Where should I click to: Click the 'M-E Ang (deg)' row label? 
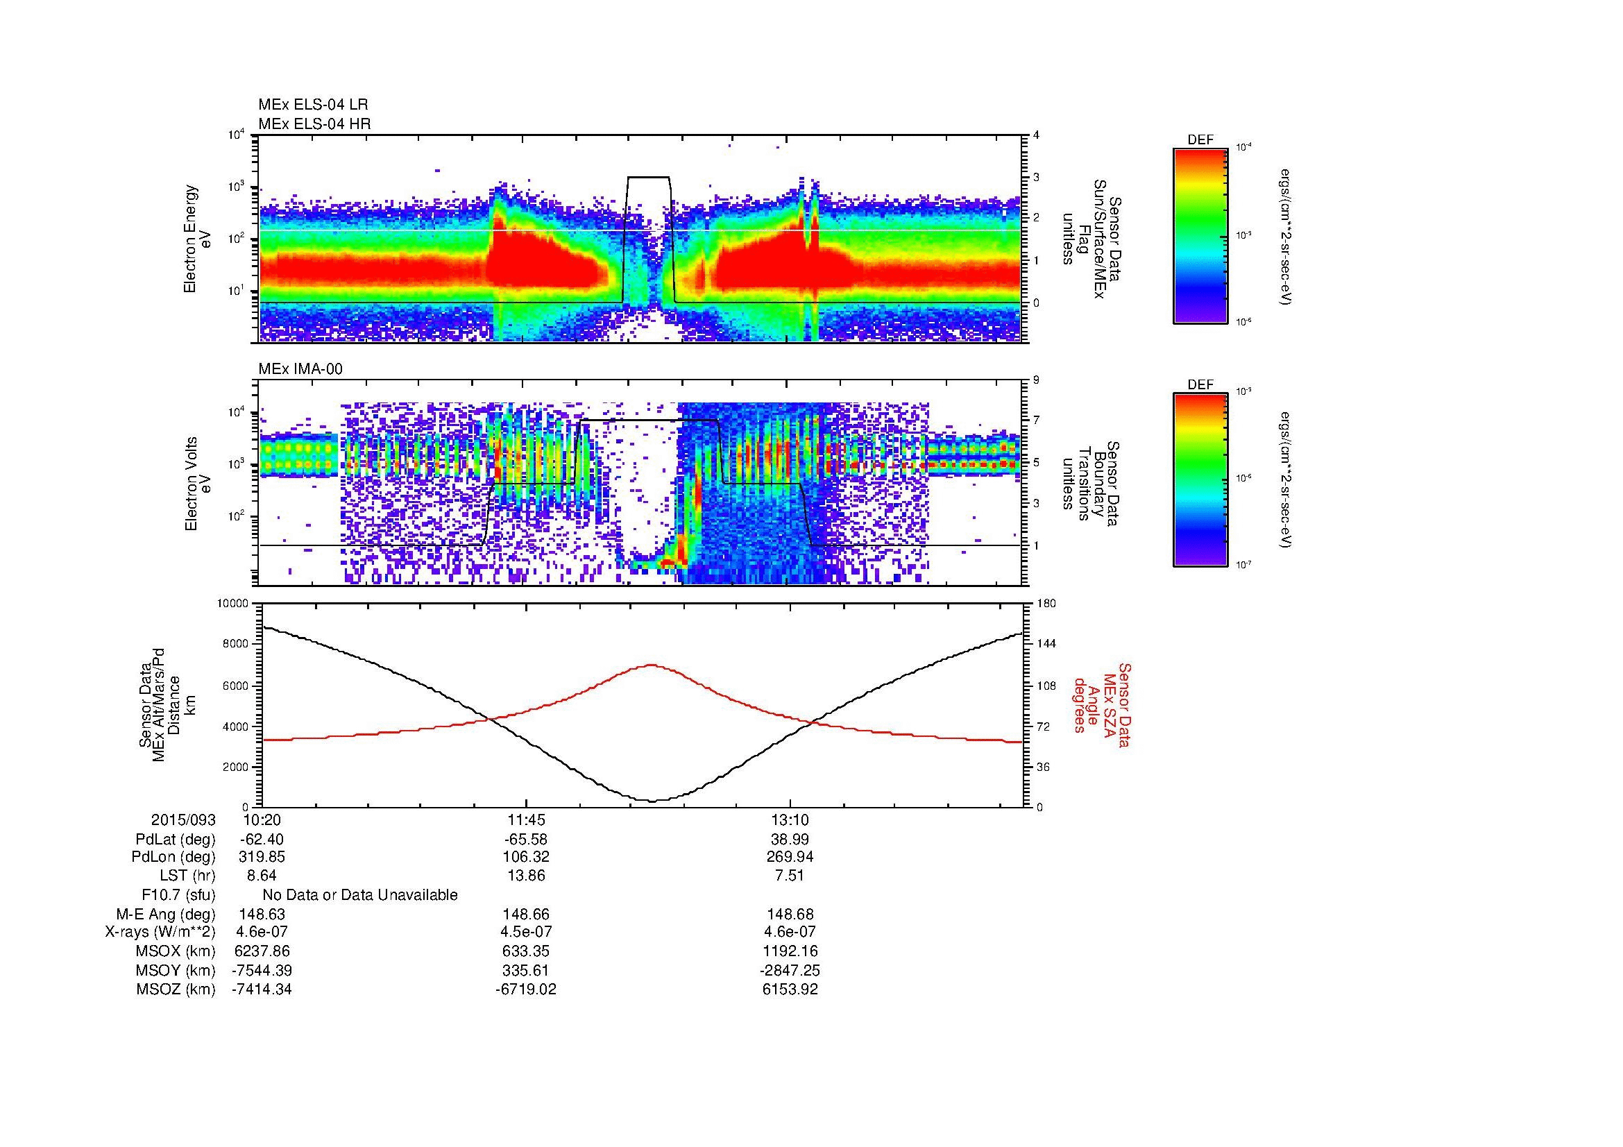(166, 914)
